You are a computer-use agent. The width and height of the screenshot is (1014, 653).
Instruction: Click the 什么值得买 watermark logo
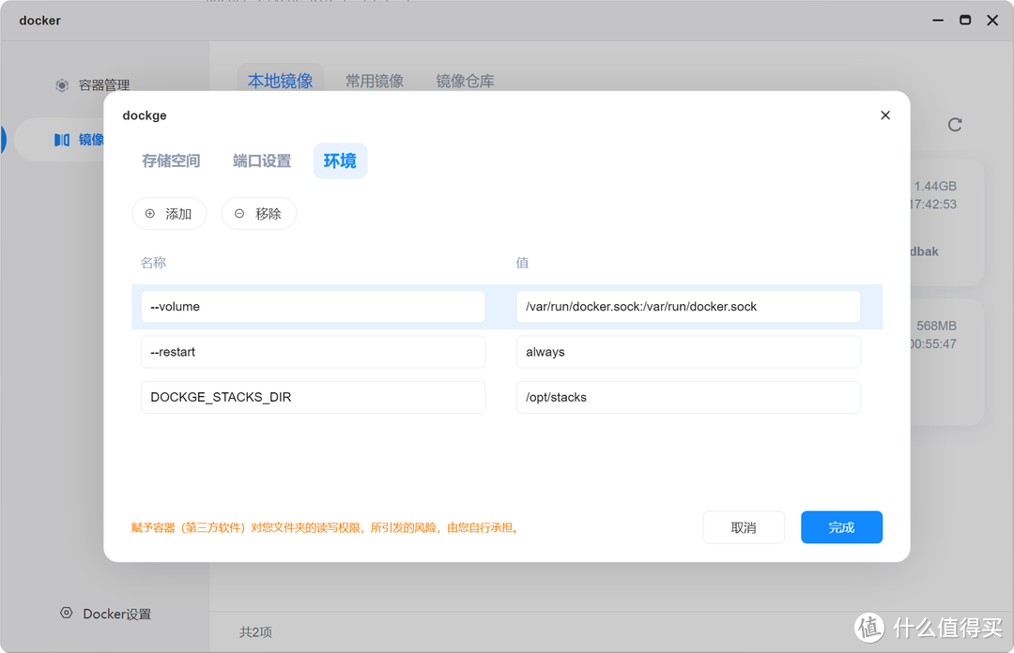click(868, 627)
